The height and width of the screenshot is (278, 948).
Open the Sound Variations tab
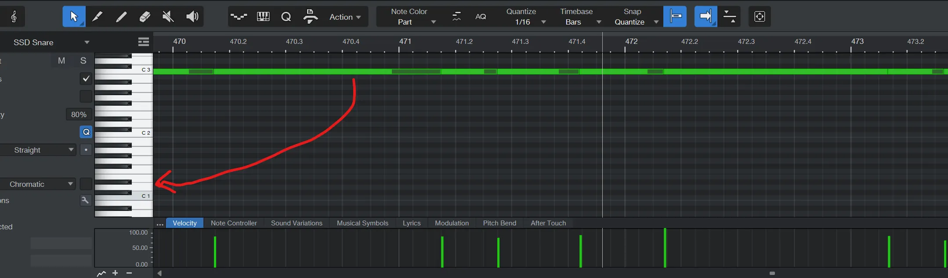[297, 223]
